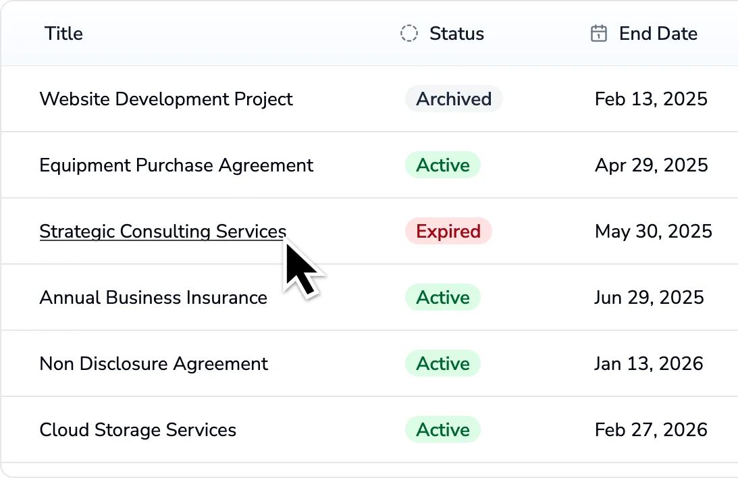The width and height of the screenshot is (738, 478).
Task: Click the Feb 13, 2025 date cell
Action: pyautogui.click(x=650, y=99)
